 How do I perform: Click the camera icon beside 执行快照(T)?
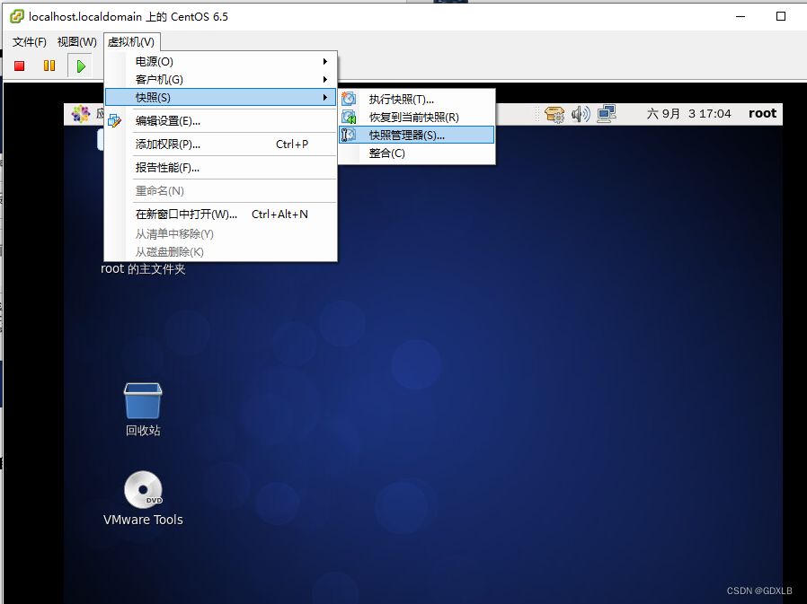[350, 97]
